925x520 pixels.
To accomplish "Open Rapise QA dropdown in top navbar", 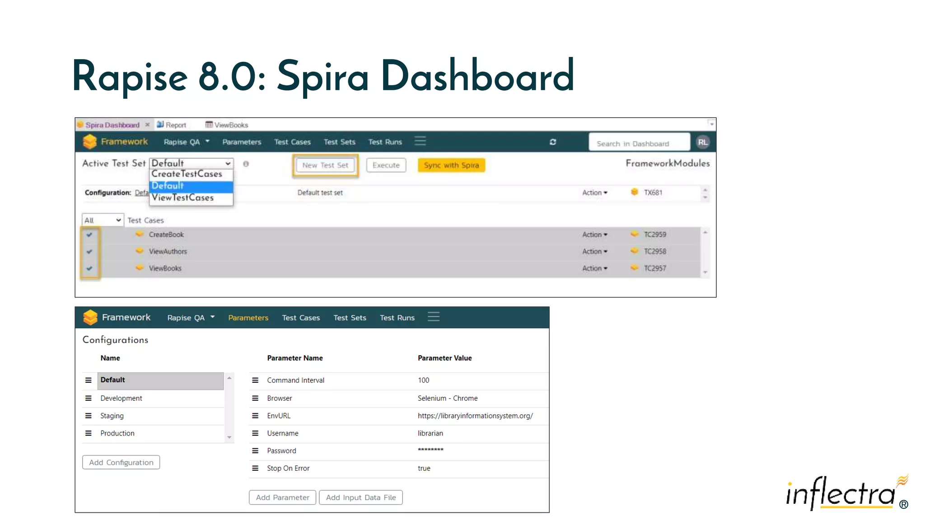I will 186,142.
